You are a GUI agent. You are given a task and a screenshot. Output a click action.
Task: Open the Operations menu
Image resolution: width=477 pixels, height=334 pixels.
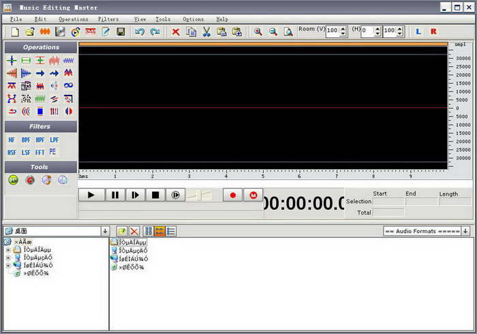click(73, 19)
